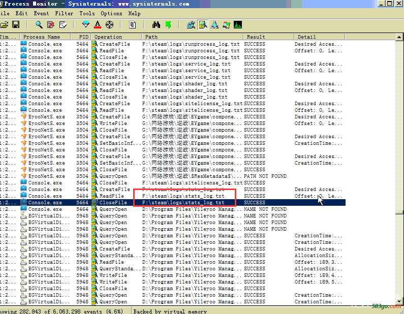The height and width of the screenshot is (314, 404).
Task: Toggle the Capture magnifier icon
Action: pyautogui.click(x=39, y=25)
